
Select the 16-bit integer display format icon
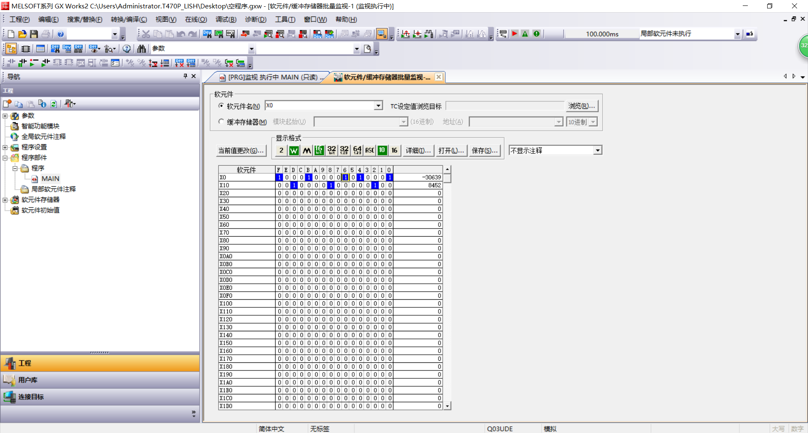(319, 150)
